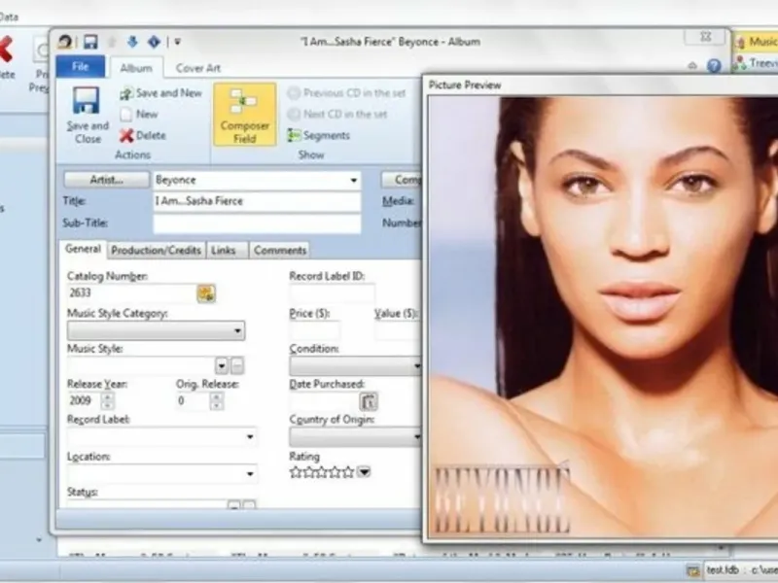Click Delete with red X icon
778x583 pixels.
[143, 135]
